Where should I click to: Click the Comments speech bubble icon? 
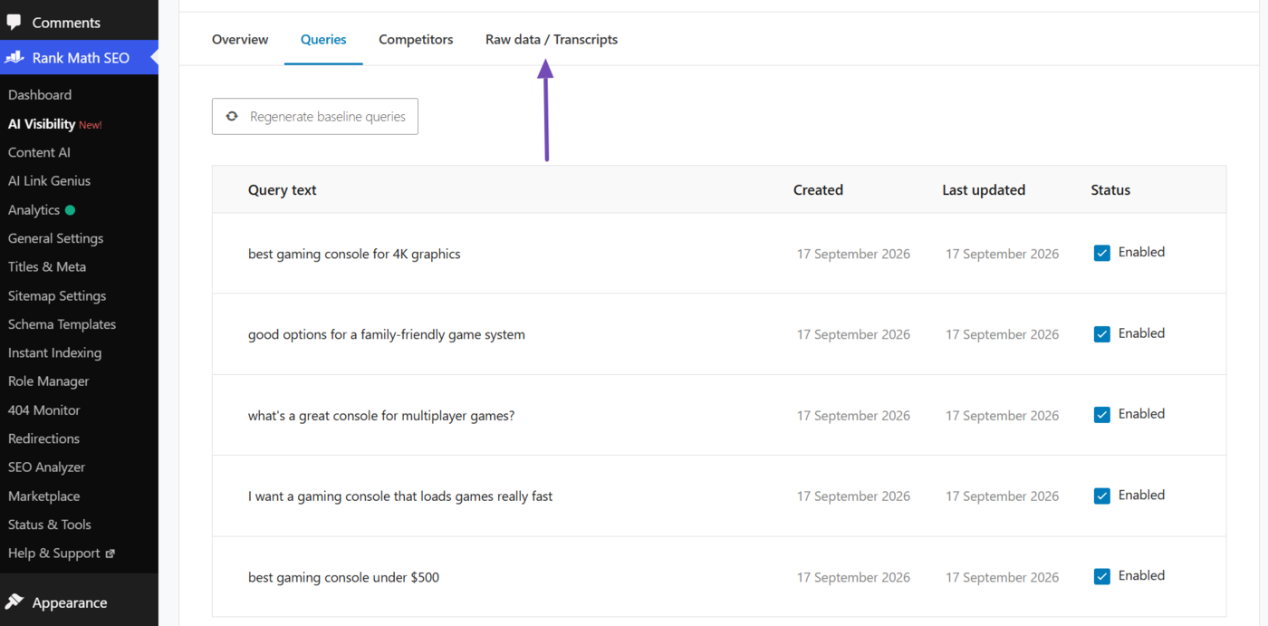pos(14,22)
